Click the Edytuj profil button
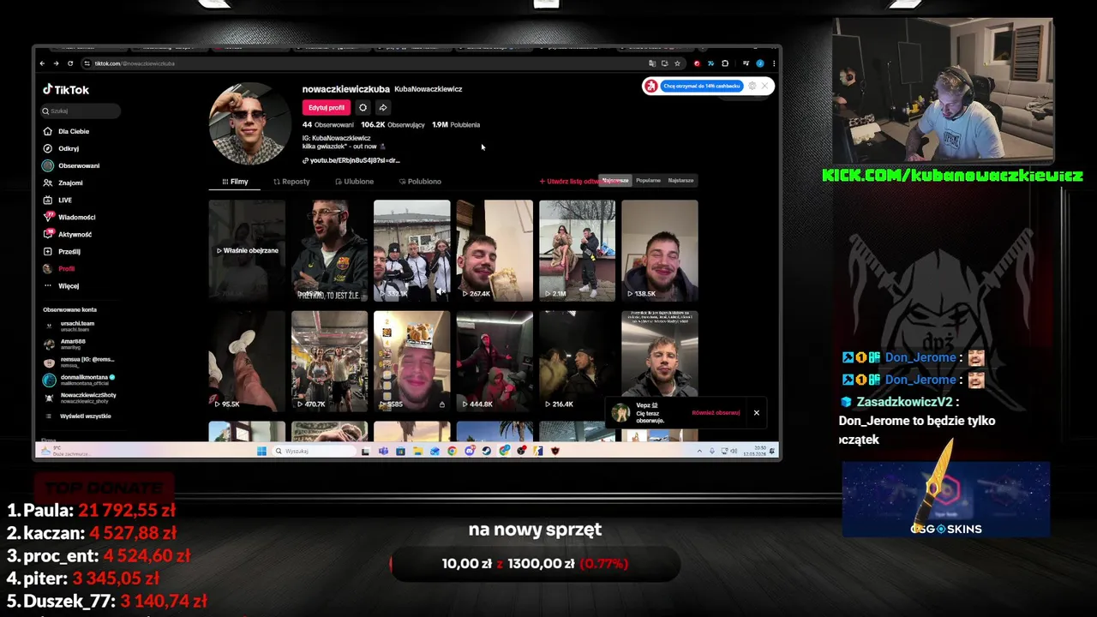The width and height of the screenshot is (1097, 617). (327, 107)
